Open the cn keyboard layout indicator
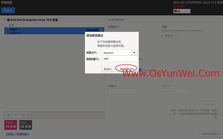Screen dimensions: 223x139 coord(182,11)
